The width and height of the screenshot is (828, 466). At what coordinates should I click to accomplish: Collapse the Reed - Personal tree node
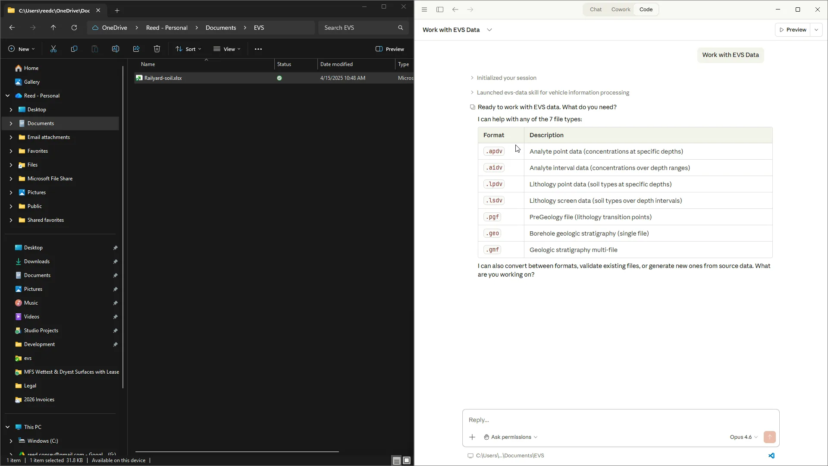[7, 96]
